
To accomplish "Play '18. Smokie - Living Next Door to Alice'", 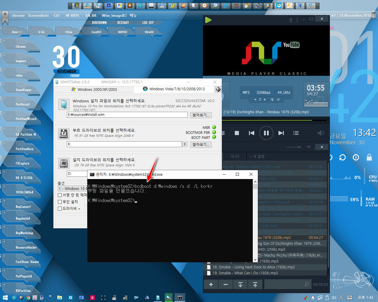I will coord(253,267).
